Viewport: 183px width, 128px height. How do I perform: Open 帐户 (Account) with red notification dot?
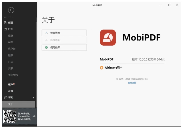click(11, 84)
